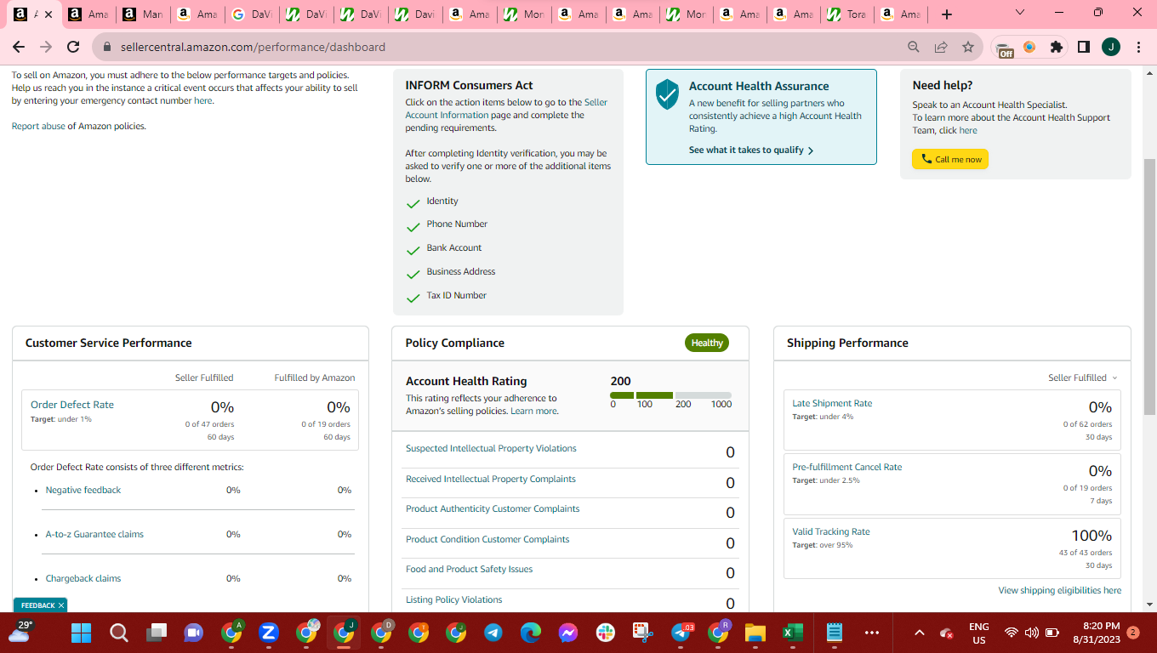The height and width of the screenshot is (653, 1157).
Task: Open the extension showing the Off badge
Action: [x=1004, y=48]
